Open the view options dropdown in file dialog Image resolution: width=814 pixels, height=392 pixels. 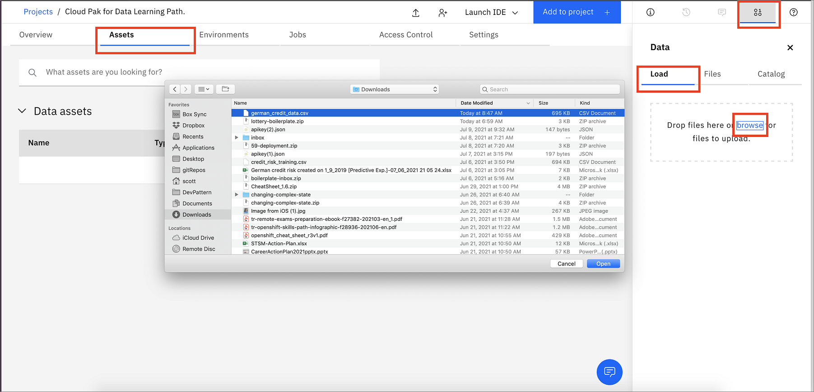[204, 89]
